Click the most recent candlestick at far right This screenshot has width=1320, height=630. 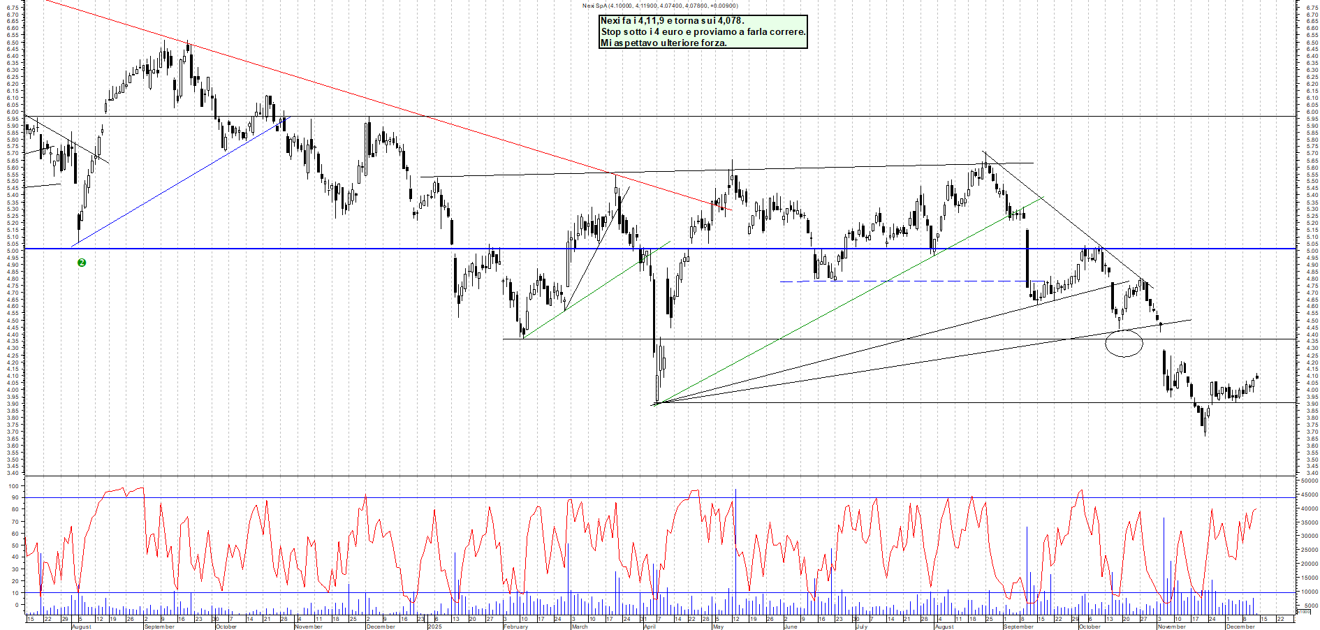(1257, 377)
